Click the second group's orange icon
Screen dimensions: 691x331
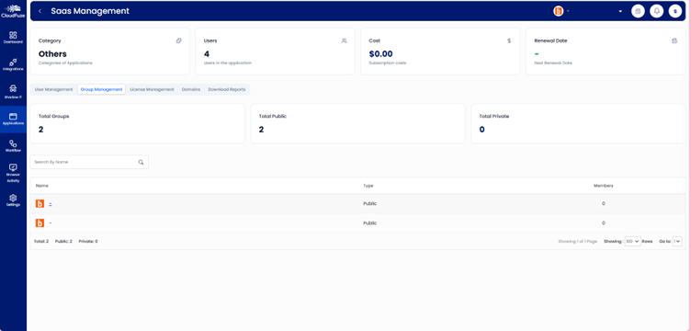pyautogui.click(x=40, y=223)
